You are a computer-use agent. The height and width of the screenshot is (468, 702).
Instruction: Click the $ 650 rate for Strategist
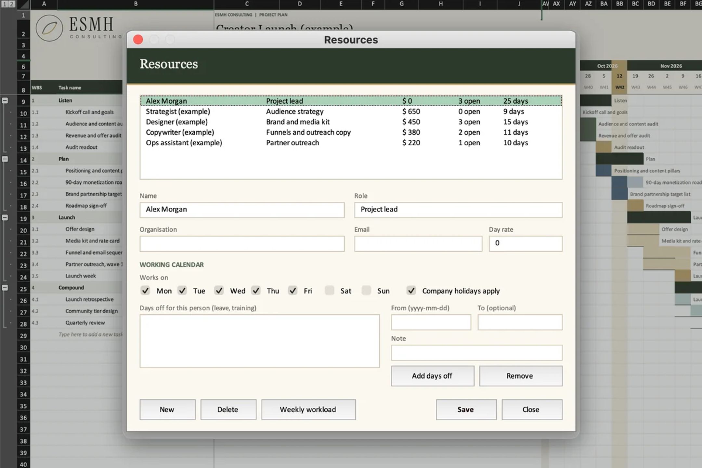click(x=411, y=111)
